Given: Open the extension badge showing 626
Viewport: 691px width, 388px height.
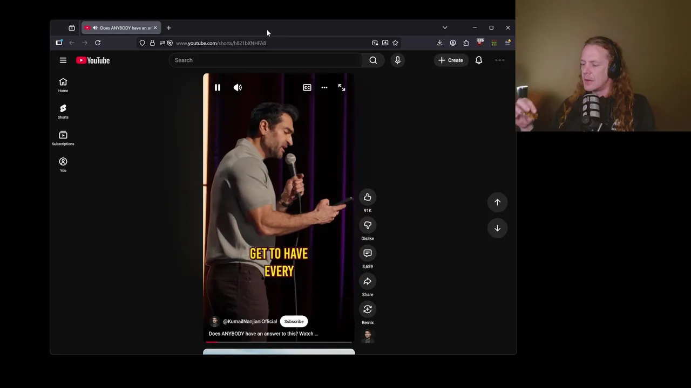Looking at the screenshot, I should 480,43.
